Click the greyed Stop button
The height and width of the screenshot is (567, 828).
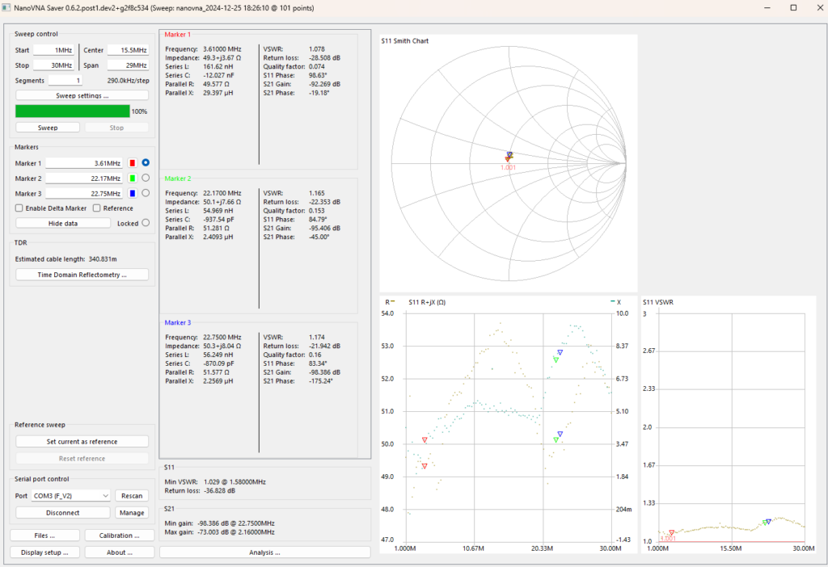(x=116, y=128)
